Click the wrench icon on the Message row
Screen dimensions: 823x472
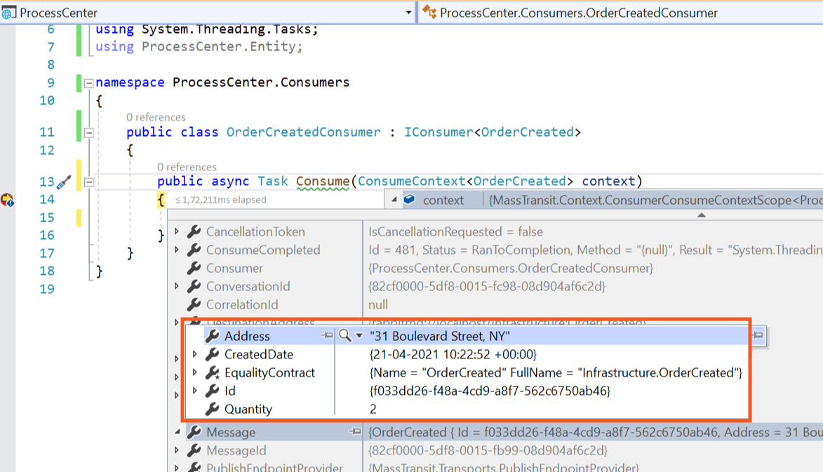pyautogui.click(x=194, y=432)
